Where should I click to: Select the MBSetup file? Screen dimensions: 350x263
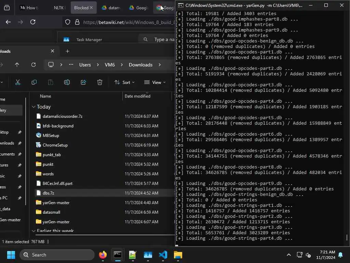click(x=51, y=136)
